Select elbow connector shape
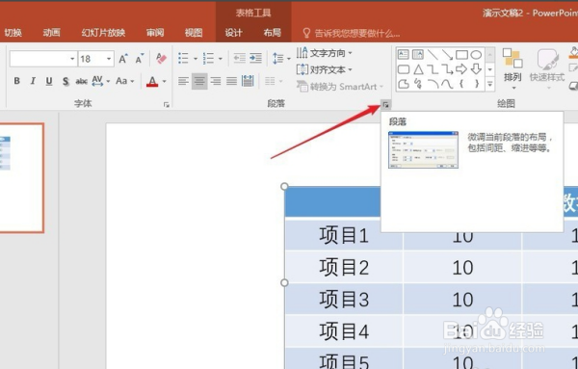This screenshot has height=369, width=578. coord(433,69)
